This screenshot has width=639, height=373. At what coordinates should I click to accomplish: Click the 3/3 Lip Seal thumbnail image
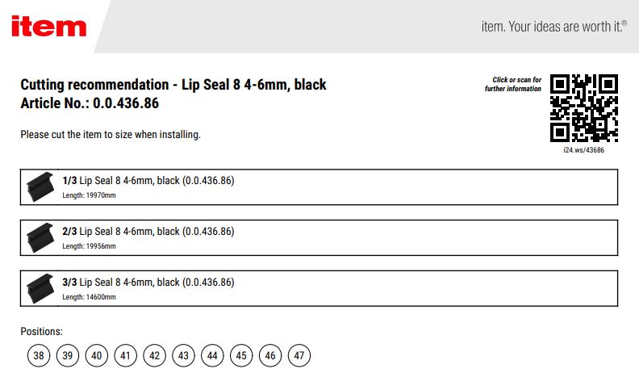coord(39,288)
